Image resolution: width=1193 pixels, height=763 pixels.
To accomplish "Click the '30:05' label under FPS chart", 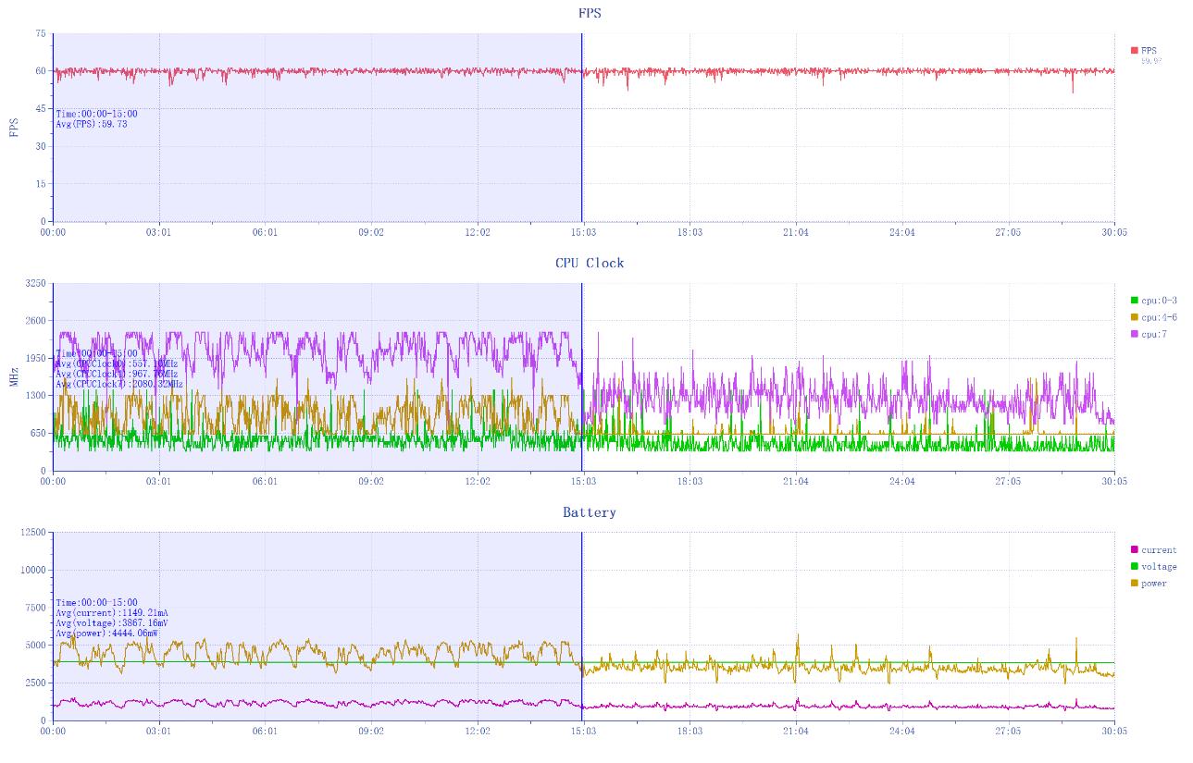I will (1114, 232).
